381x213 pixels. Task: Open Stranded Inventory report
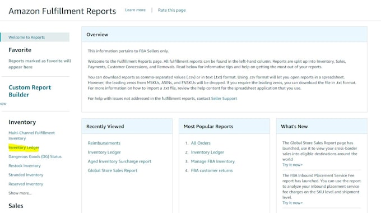(26, 175)
